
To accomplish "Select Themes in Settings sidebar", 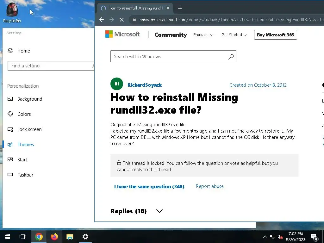I will [x=26, y=144].
